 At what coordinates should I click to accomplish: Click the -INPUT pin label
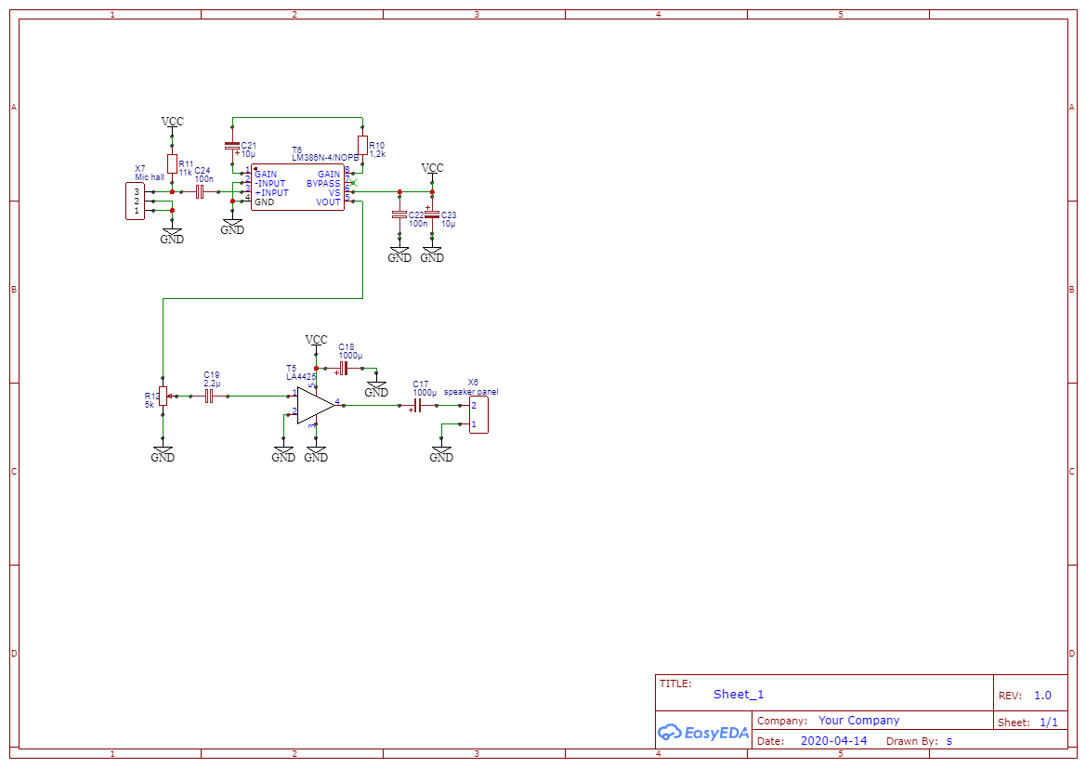[x=270, y=184]
